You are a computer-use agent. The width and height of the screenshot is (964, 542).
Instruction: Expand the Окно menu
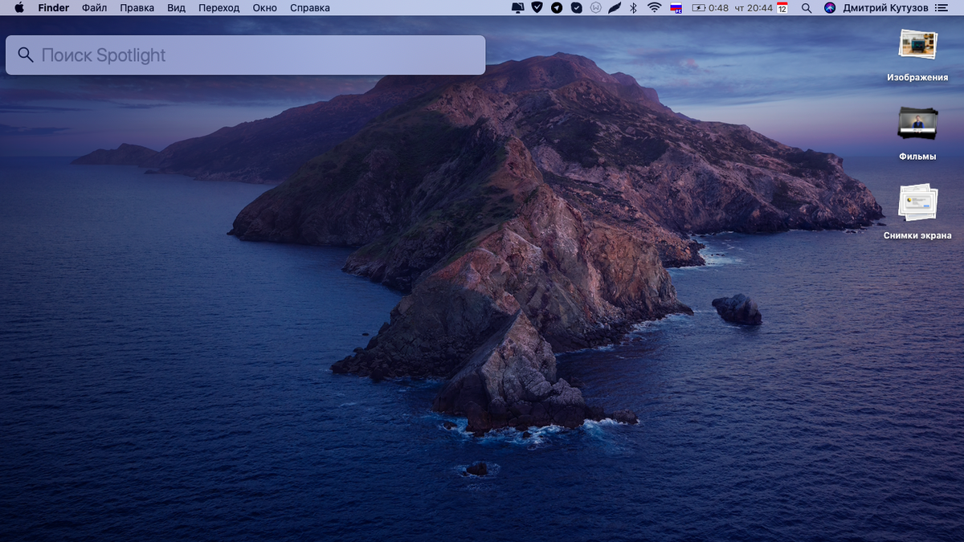click(264, 8)
